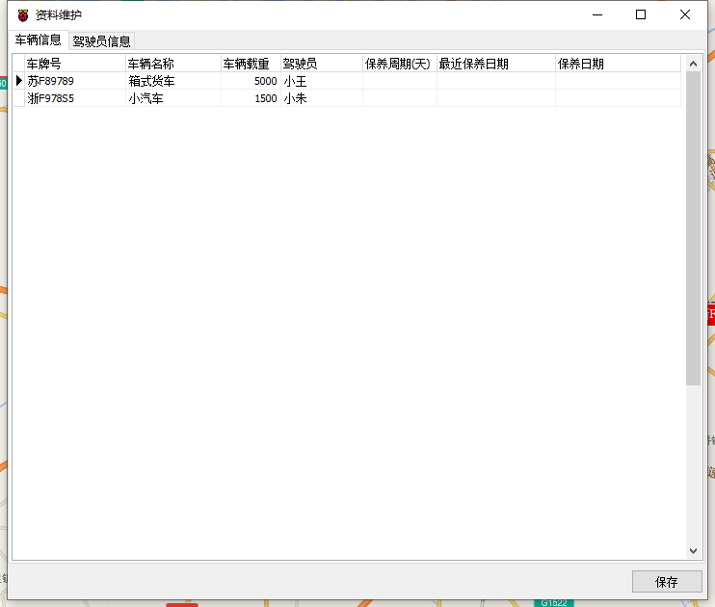Select the load cell 5000

(x=251, y=81)
